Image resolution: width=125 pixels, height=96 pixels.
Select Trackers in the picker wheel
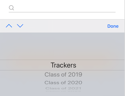tap(63, 65)
